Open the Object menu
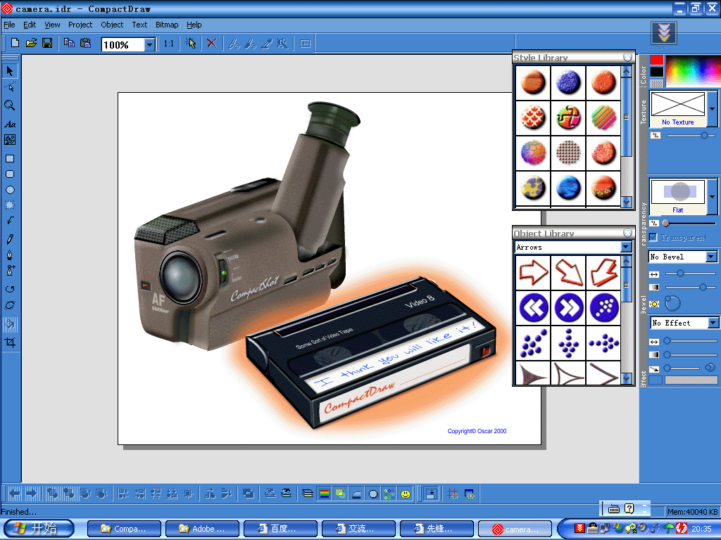The image size is (721, 540). (x=112, y=25)
